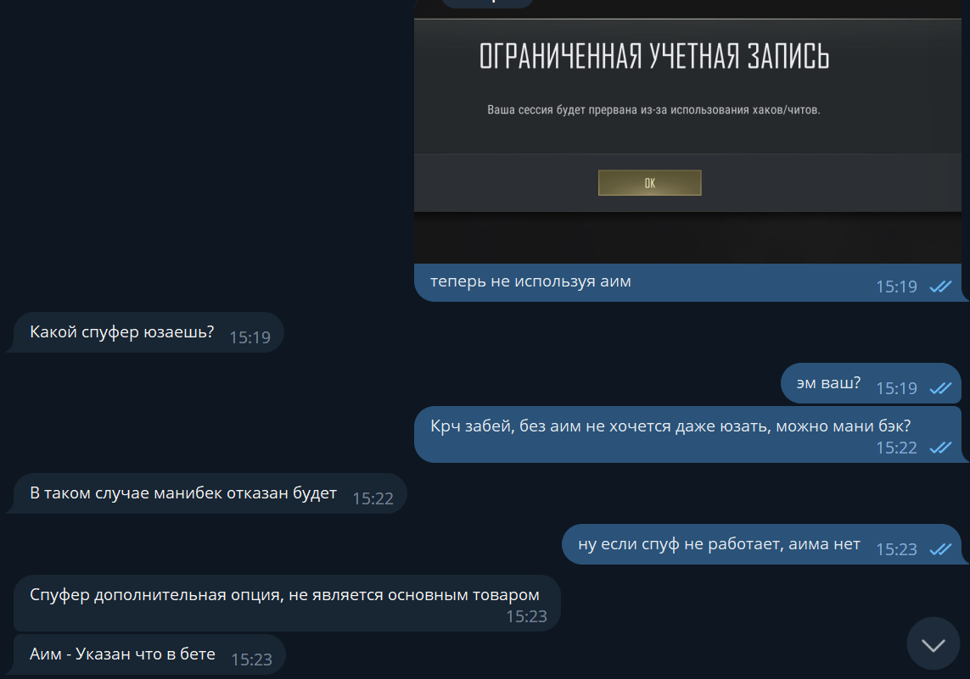970x679 pixels.
Task: Click read checkmarks on 'ну если спуф' message
Action: point(940,549)
